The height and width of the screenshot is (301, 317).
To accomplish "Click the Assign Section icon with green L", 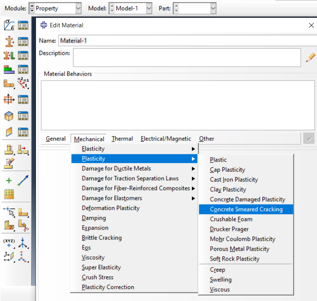I will (x=9, y=56).
